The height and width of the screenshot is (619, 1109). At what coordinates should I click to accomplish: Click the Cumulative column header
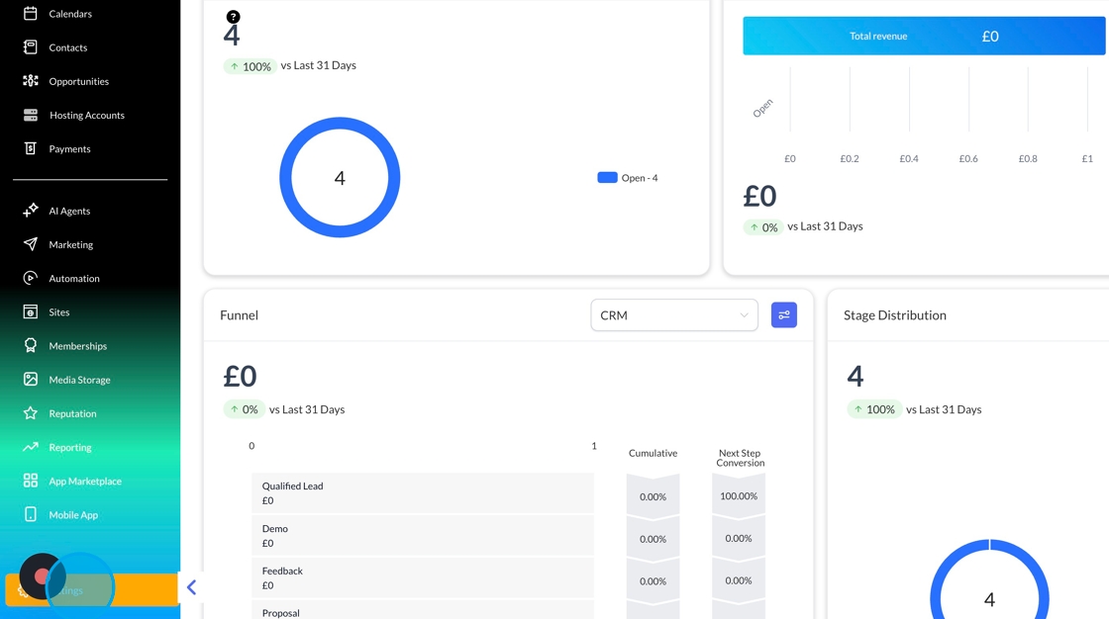[653, 453]
